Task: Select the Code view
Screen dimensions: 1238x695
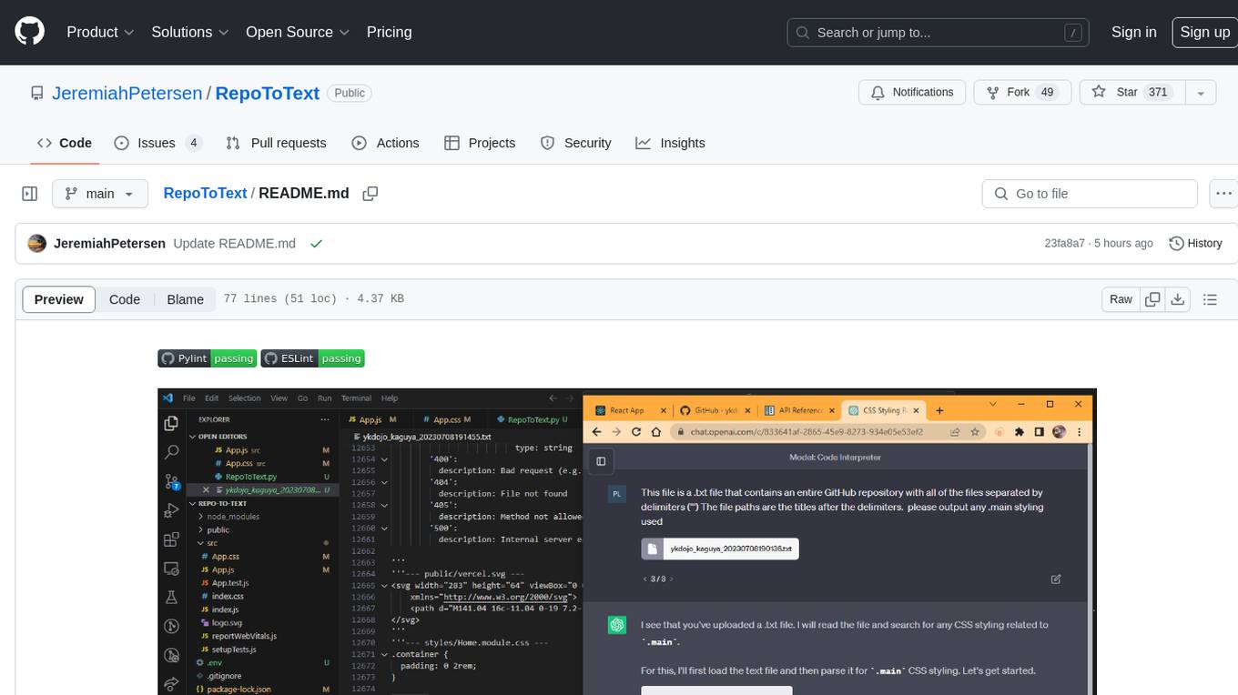Action: coord(125,299)
